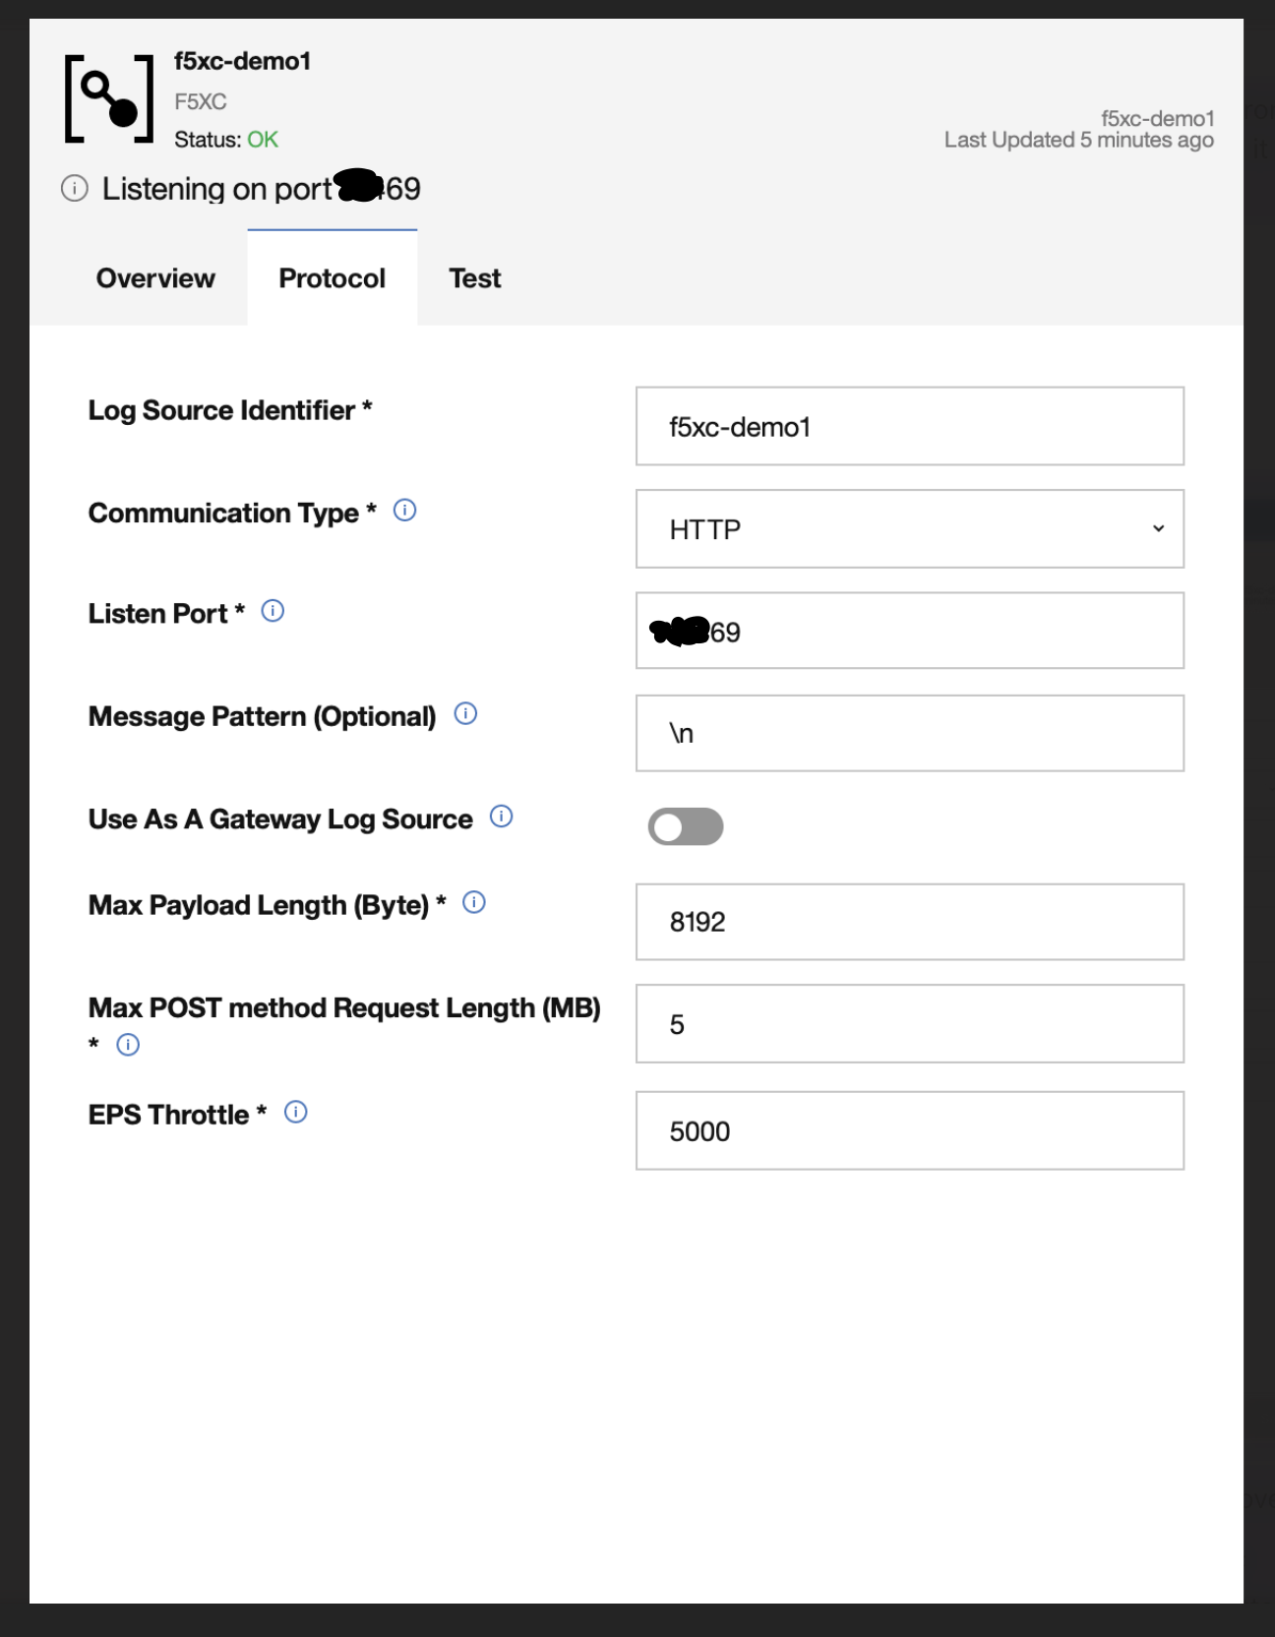Image resolution: width=1275 pixels, height=1637 pixels.
Task: Open the Communication Type info tooltip
Action: coord(403,511)
